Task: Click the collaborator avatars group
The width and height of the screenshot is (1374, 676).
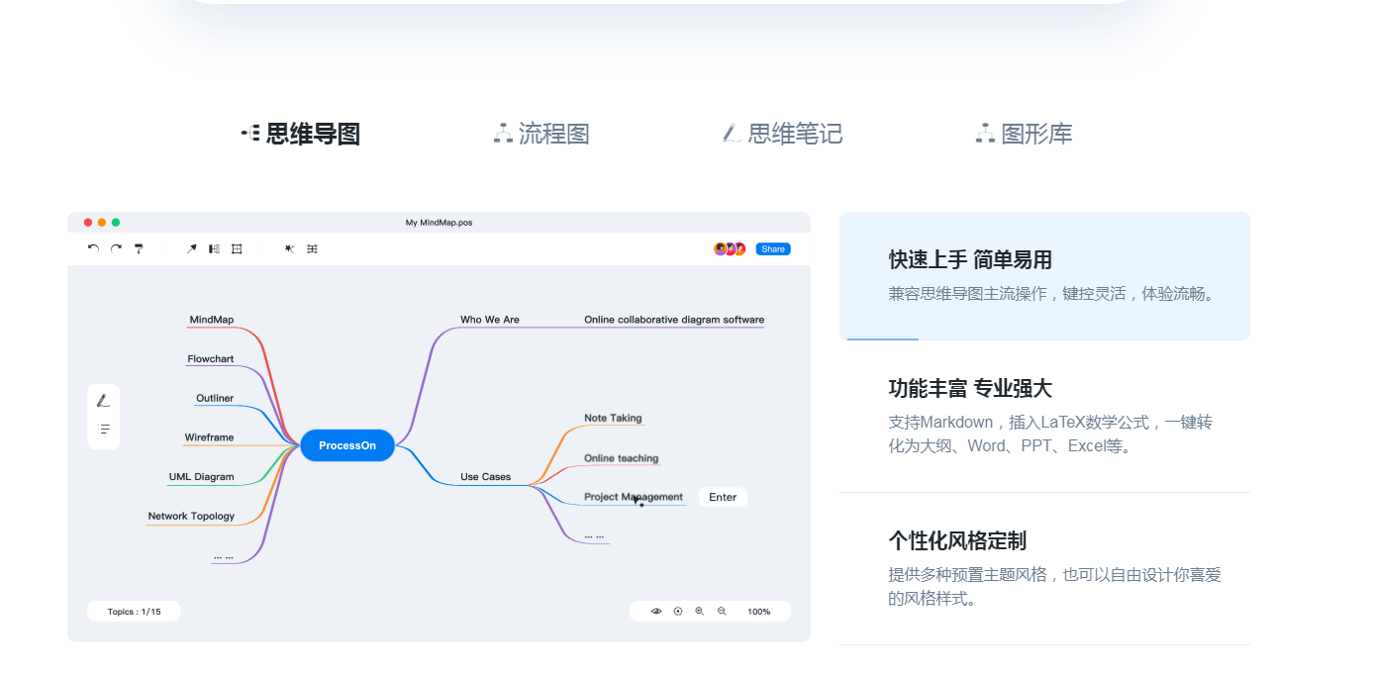Action: coord(730,249)
